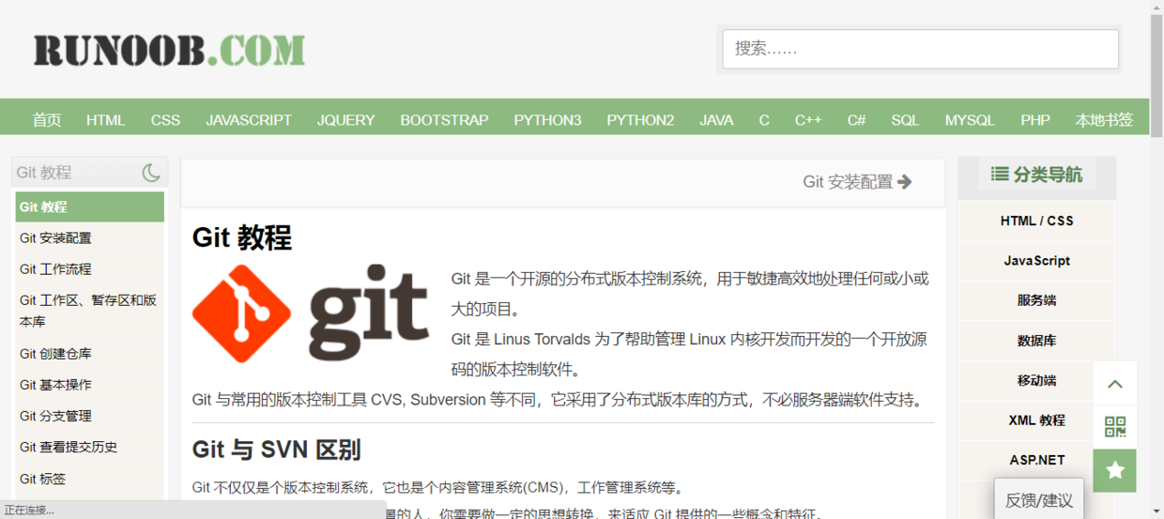This screenshot has width=1164, height=519.
Task: Click the vertical page scrollbar thumb
Action: (1156, 74)
